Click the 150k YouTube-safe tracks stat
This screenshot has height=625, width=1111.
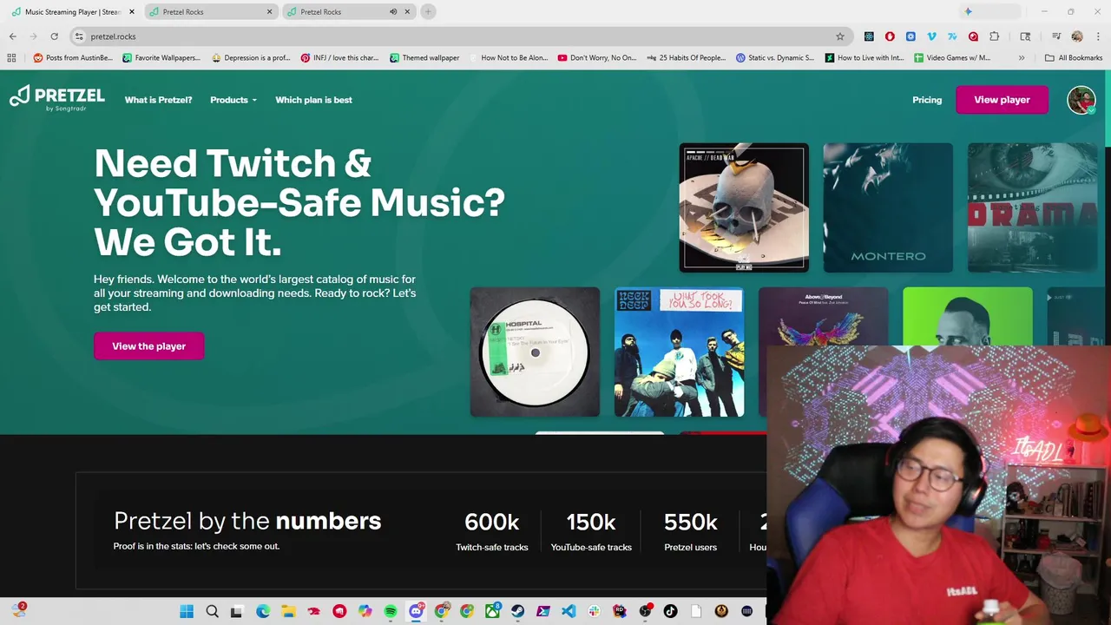591,531
